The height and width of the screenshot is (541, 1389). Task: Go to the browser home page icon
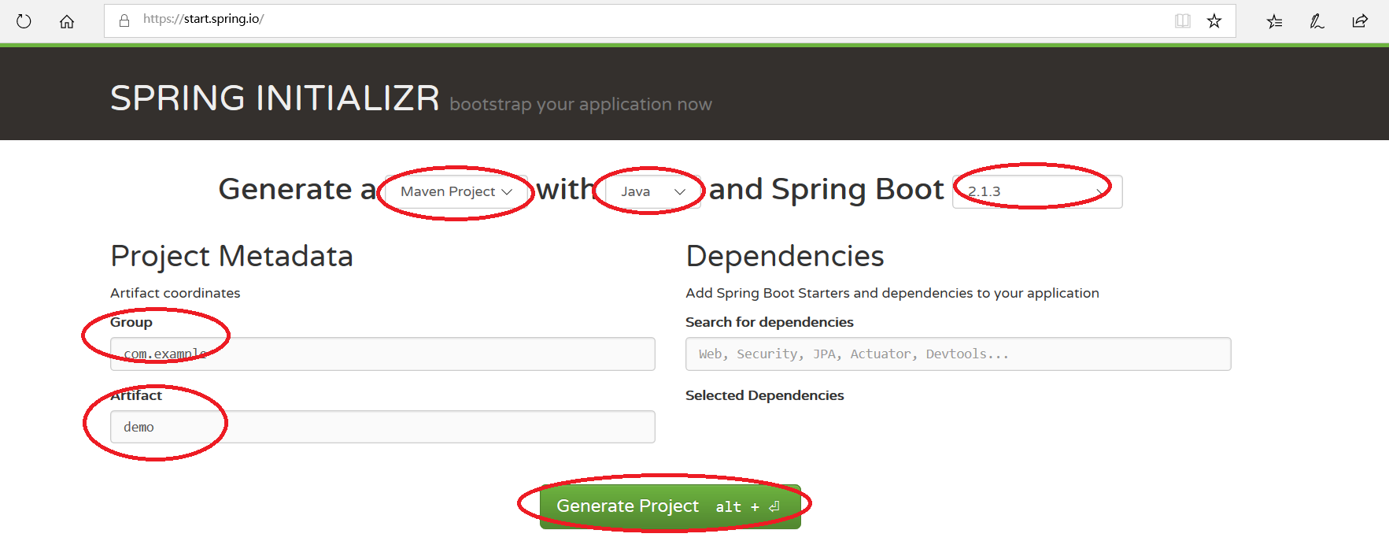pyautogui.click(x=67, y=21)
